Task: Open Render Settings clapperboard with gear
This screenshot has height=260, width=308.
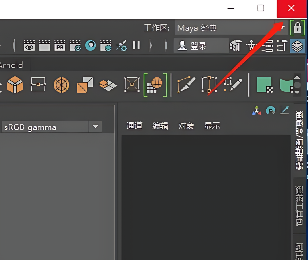Action: pos(75,46)
